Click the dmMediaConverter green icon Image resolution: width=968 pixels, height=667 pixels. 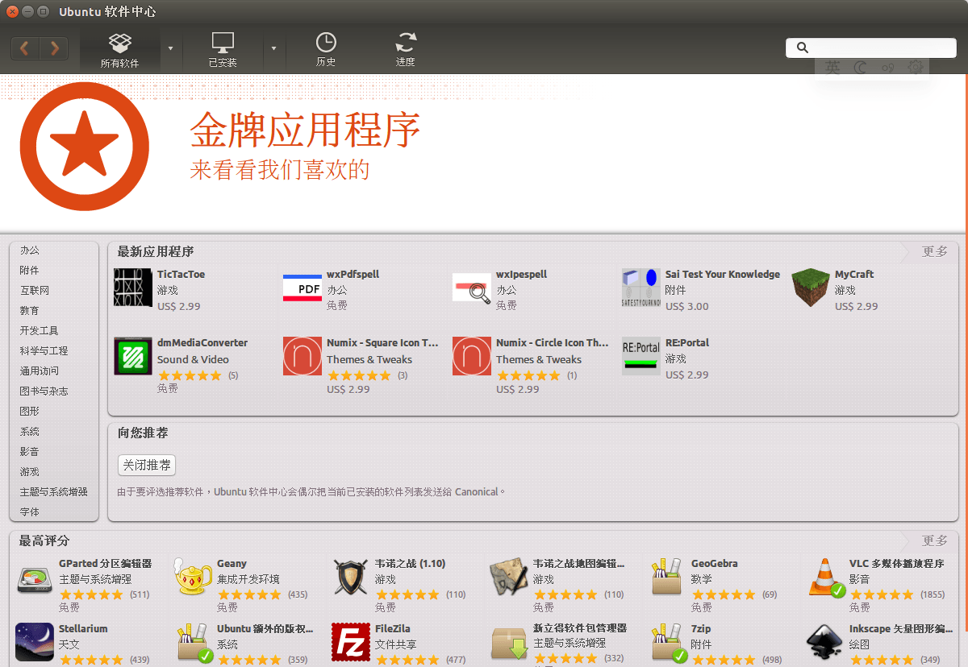coord(133,356)
